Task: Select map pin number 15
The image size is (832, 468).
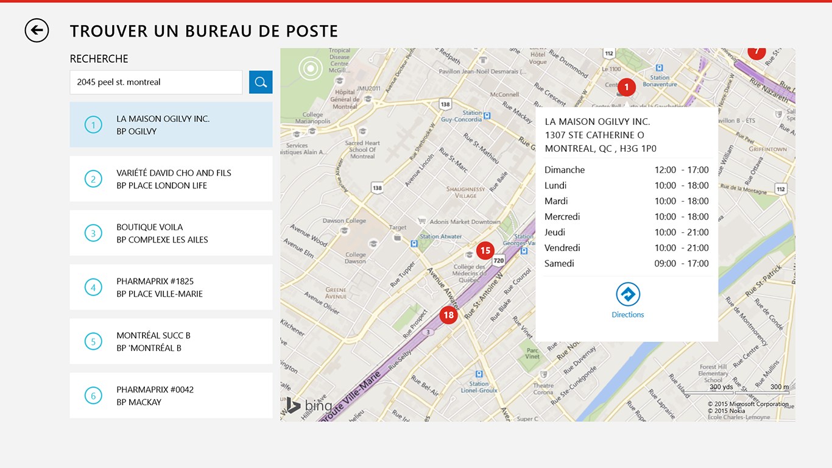Action: (485, 250)
